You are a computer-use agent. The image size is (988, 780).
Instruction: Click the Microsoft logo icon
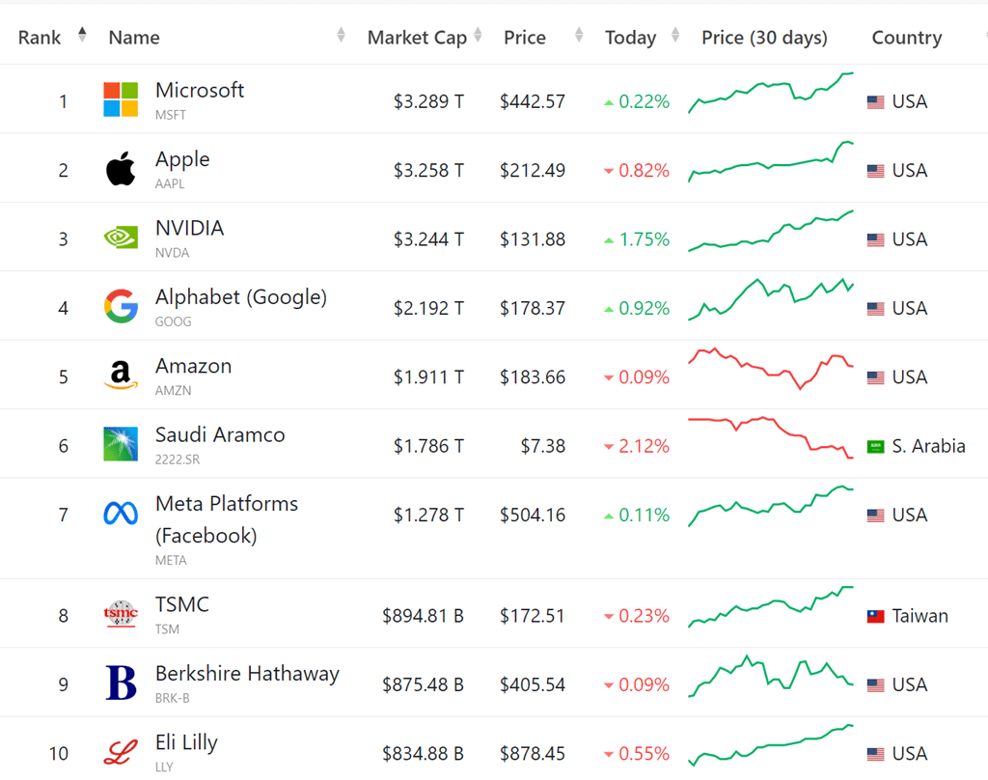(x=121, y=99)
